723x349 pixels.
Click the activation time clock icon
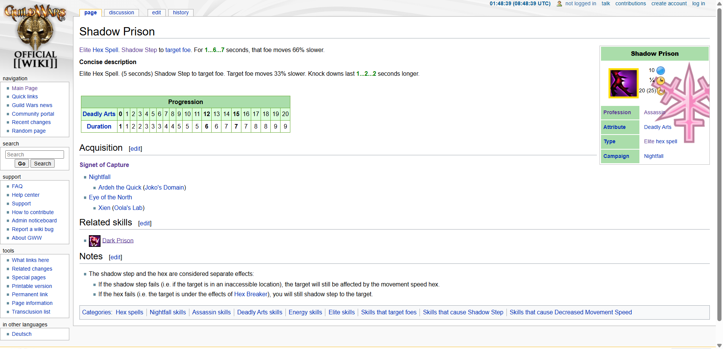click(x=660, y=81)
